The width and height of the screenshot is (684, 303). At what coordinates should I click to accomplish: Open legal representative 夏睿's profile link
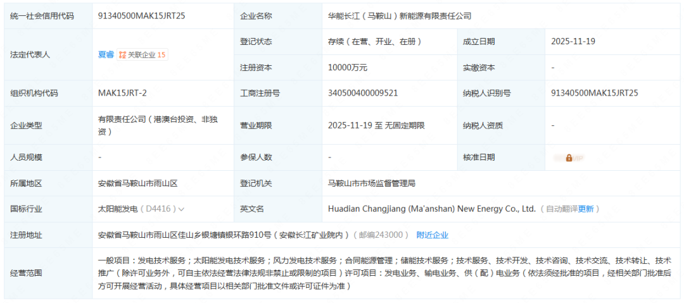click(x=106, y=54)
